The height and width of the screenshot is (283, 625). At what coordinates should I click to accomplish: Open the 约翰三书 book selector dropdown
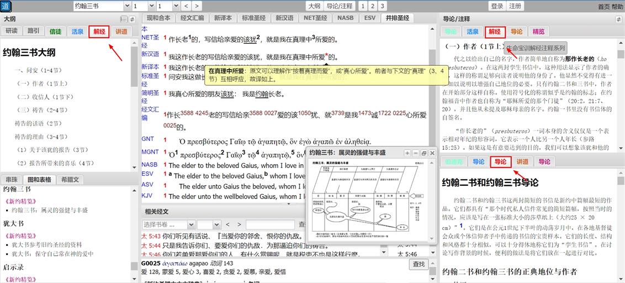point(102,6)
